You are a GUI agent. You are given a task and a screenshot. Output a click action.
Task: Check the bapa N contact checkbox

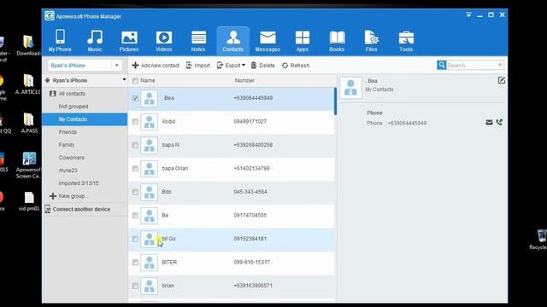point(135,145)
